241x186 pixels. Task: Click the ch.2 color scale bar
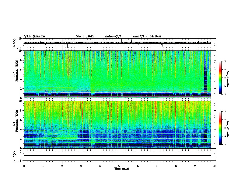point(220,128)
